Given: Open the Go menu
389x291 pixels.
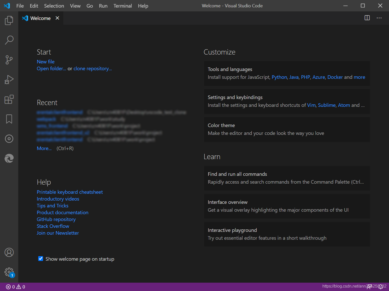Looking at the screenshot, I should [x=90, y=6].
